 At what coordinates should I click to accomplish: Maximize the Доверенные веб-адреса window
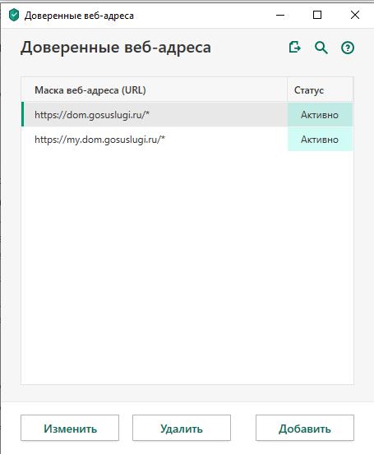coord(317,15)
